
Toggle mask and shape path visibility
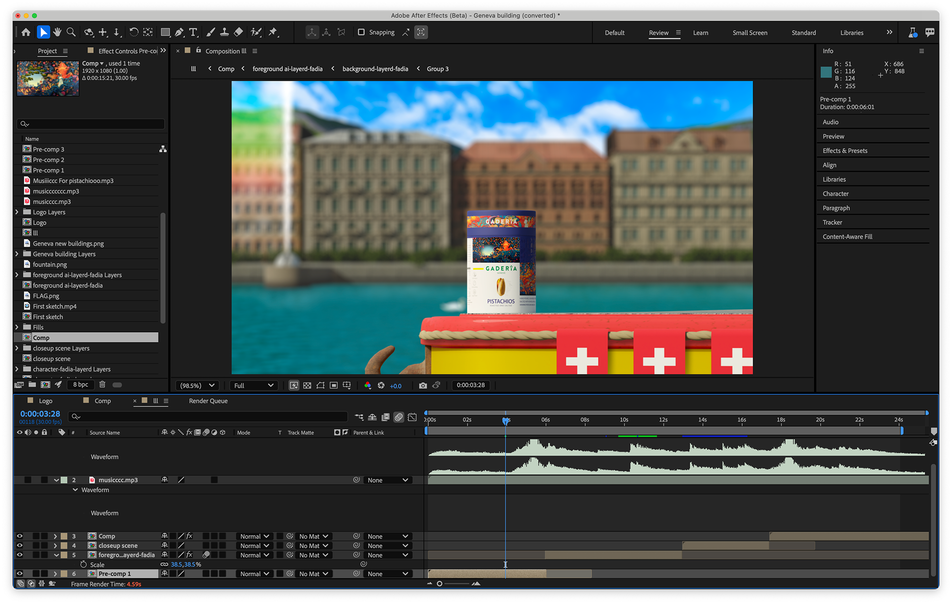[321, 385]
